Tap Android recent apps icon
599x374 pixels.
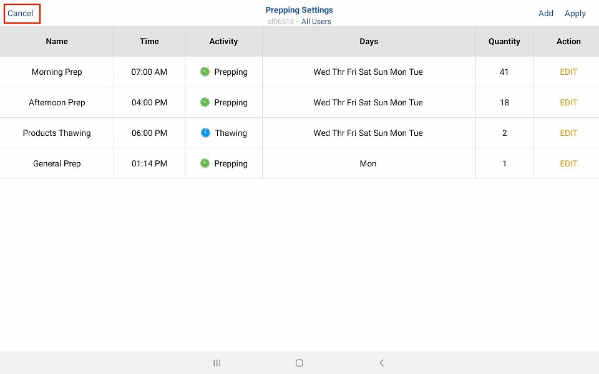(217, 363)
